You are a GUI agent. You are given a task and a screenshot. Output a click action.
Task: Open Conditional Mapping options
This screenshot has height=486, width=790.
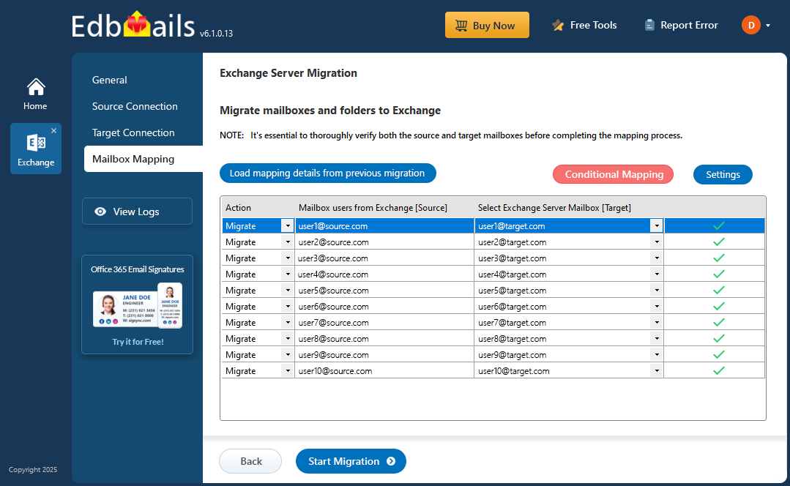[613, 174]
